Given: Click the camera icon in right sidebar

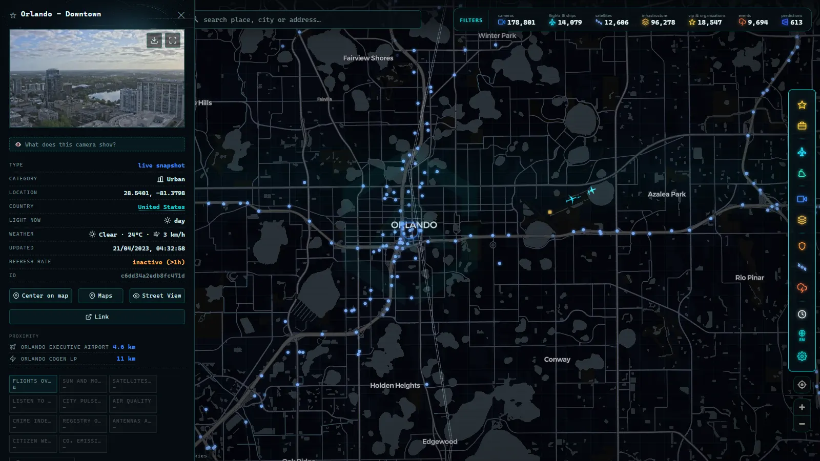Looking at the screenshot, I should pyautogui.click(x=802, y=199).
